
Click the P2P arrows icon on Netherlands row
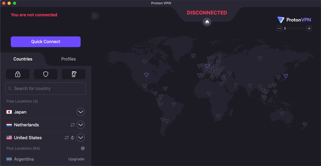[72, 125]
